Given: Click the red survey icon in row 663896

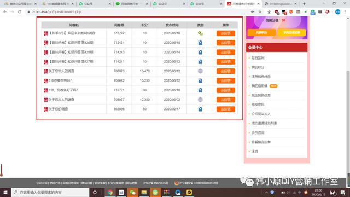Looking at the screenshot, I should pos(46,109).
